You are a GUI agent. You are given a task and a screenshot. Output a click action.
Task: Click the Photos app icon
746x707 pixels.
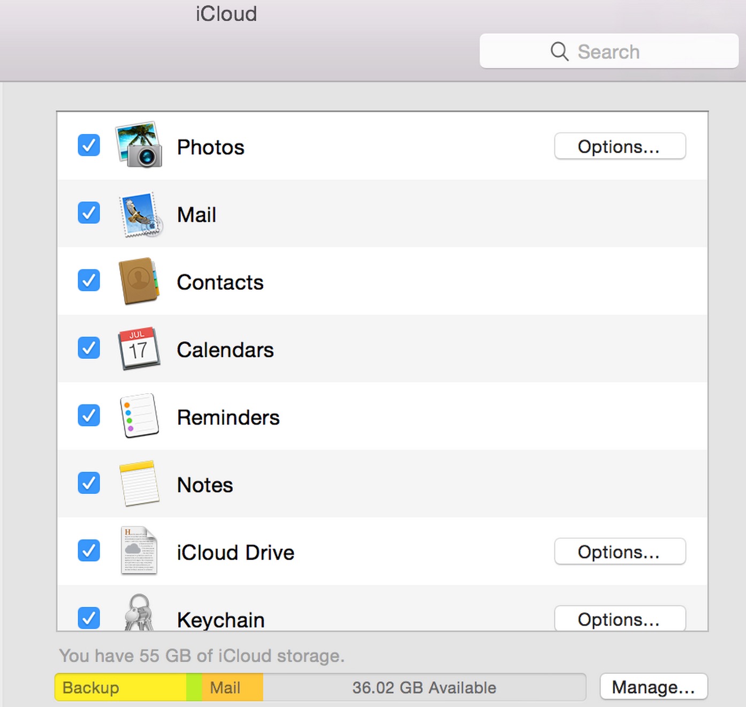pos(139,145)
